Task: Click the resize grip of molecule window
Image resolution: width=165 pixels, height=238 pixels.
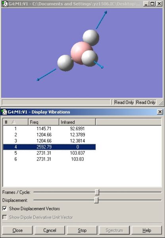Action: point(161,103)
